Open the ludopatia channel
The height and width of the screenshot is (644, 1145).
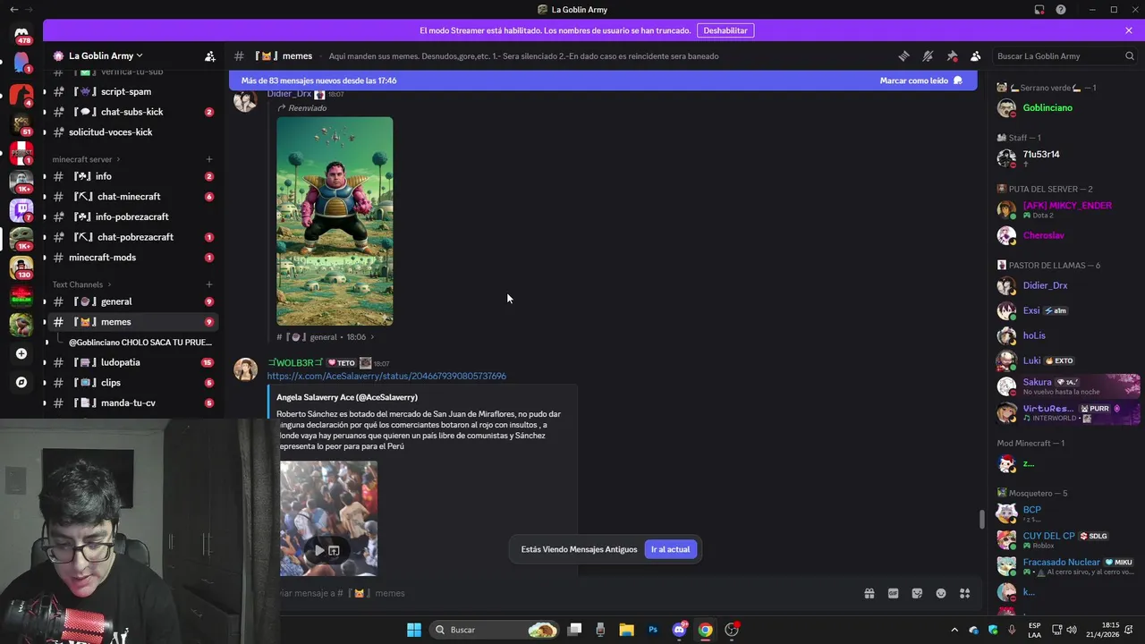pos(131,362)
